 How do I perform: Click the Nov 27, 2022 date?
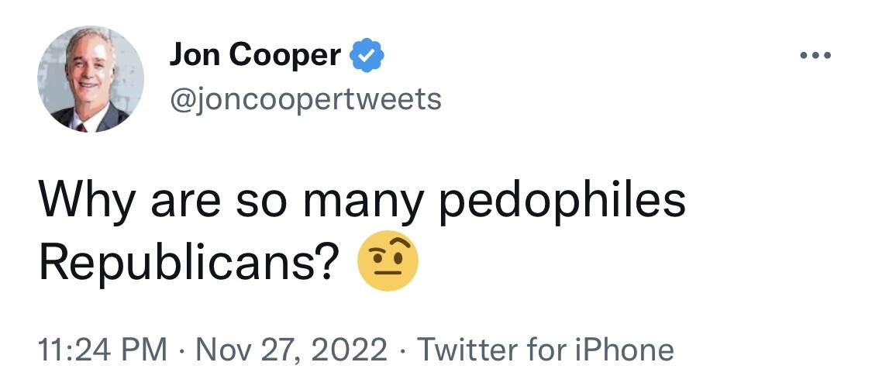291,350
